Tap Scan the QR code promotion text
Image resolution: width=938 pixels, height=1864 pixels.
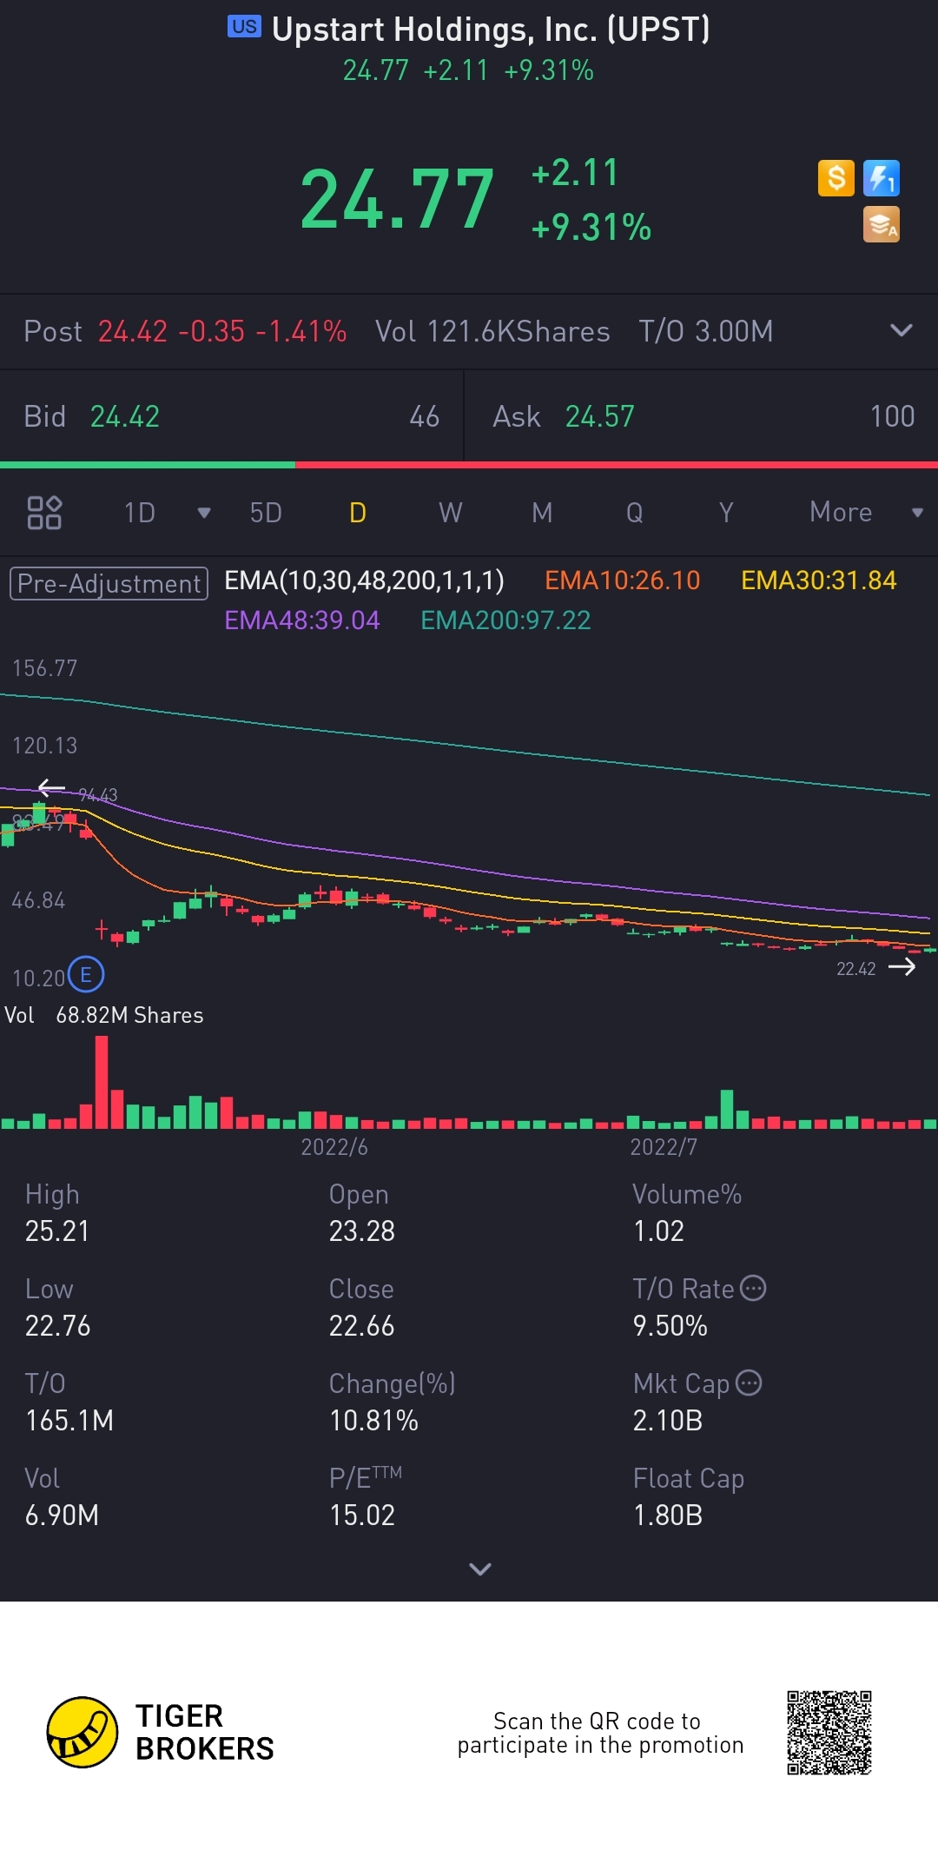[600, 1733]
